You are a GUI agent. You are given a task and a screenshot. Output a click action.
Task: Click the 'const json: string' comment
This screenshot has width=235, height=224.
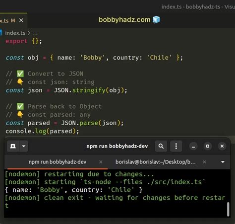(x=61, y=82)
